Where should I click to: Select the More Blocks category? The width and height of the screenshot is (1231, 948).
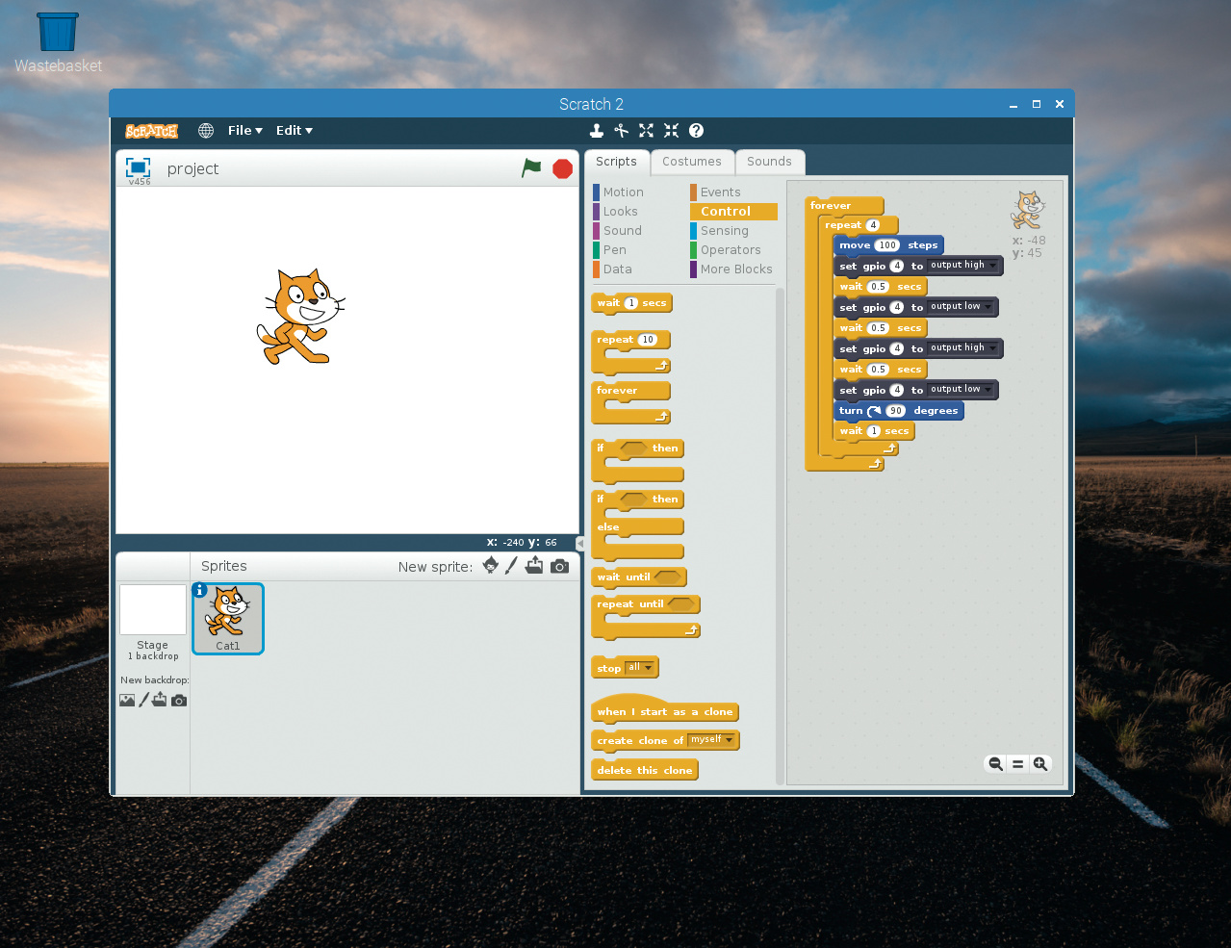[x=736, y=269]
